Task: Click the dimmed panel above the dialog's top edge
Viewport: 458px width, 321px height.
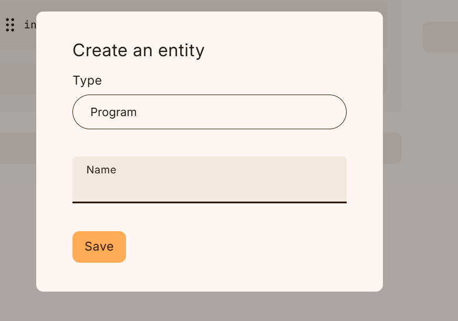Action: click(210, 6)
